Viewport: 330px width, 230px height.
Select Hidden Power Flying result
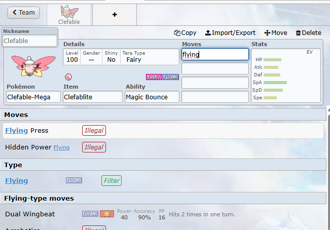coord(163,147)
